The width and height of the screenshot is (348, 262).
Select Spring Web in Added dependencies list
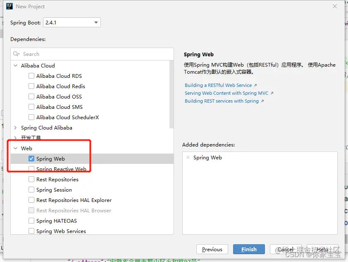207,158
